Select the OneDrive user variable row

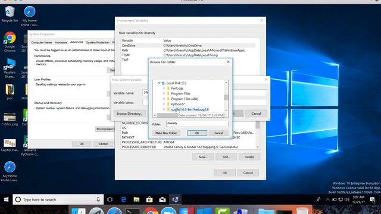point(188,46)
